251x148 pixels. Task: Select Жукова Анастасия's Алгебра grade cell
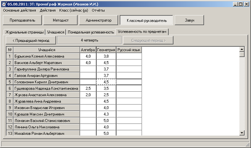pyautogui.click(x=88, y=95)
